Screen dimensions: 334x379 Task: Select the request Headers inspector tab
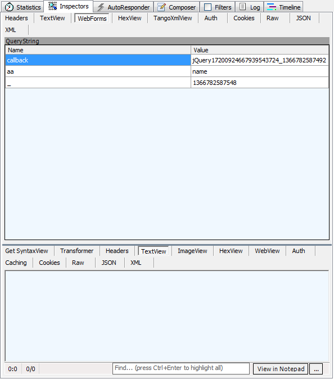16,18
